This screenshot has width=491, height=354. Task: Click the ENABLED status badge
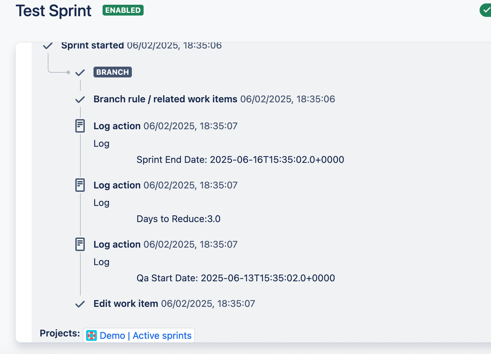123,10
